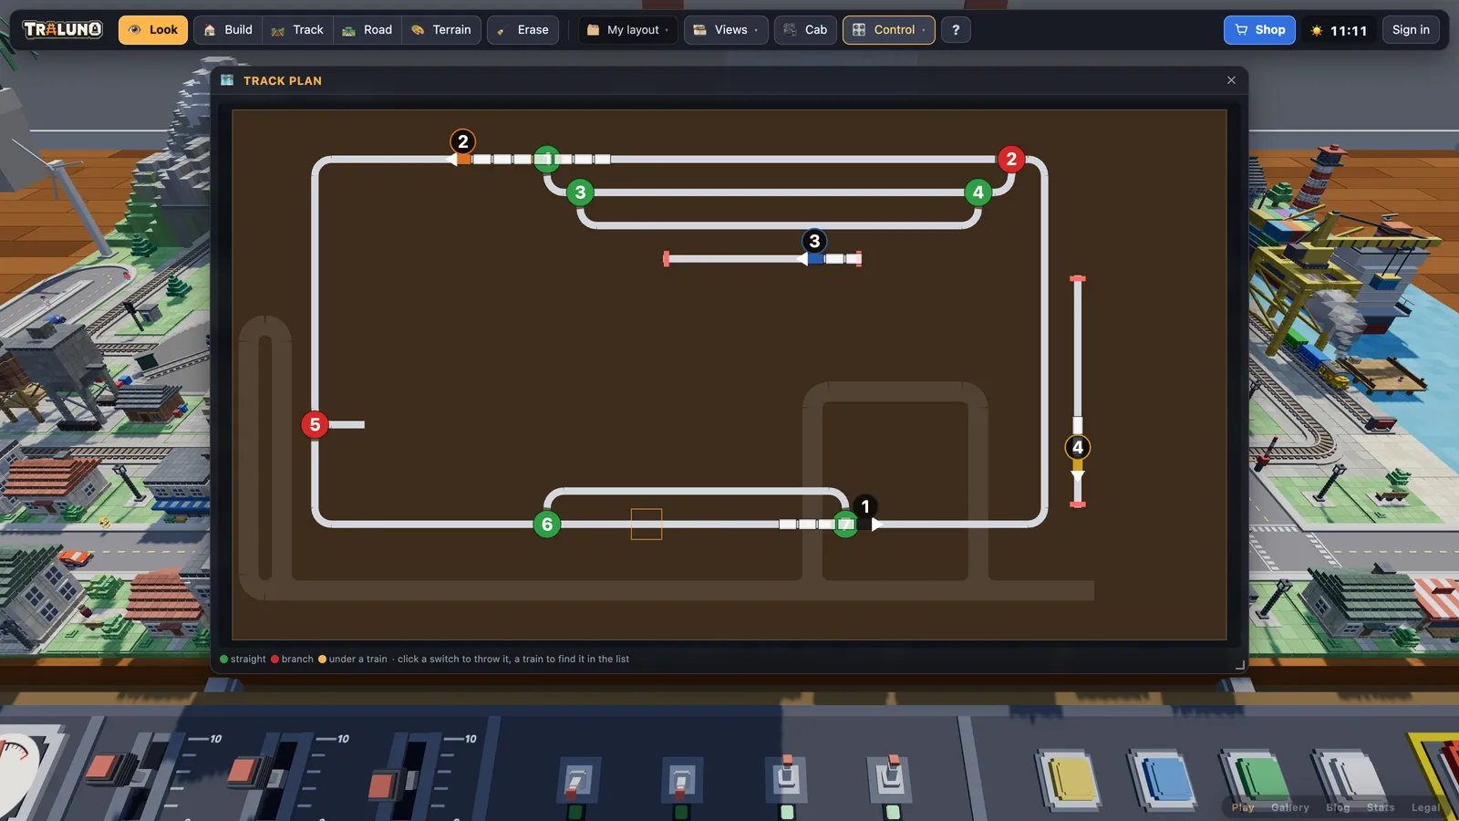Open the Control dropdown menu
The image size is (1459, 821).
[x=889, y=30]
